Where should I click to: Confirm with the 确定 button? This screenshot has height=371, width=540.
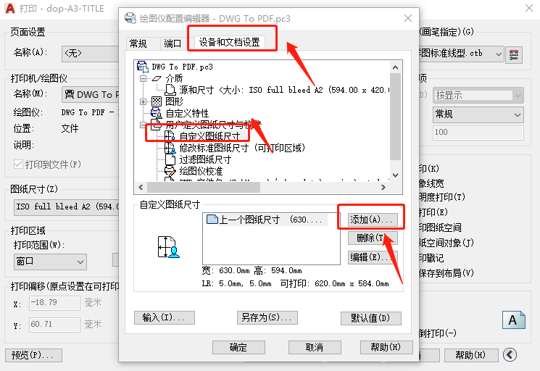(238, 347)
